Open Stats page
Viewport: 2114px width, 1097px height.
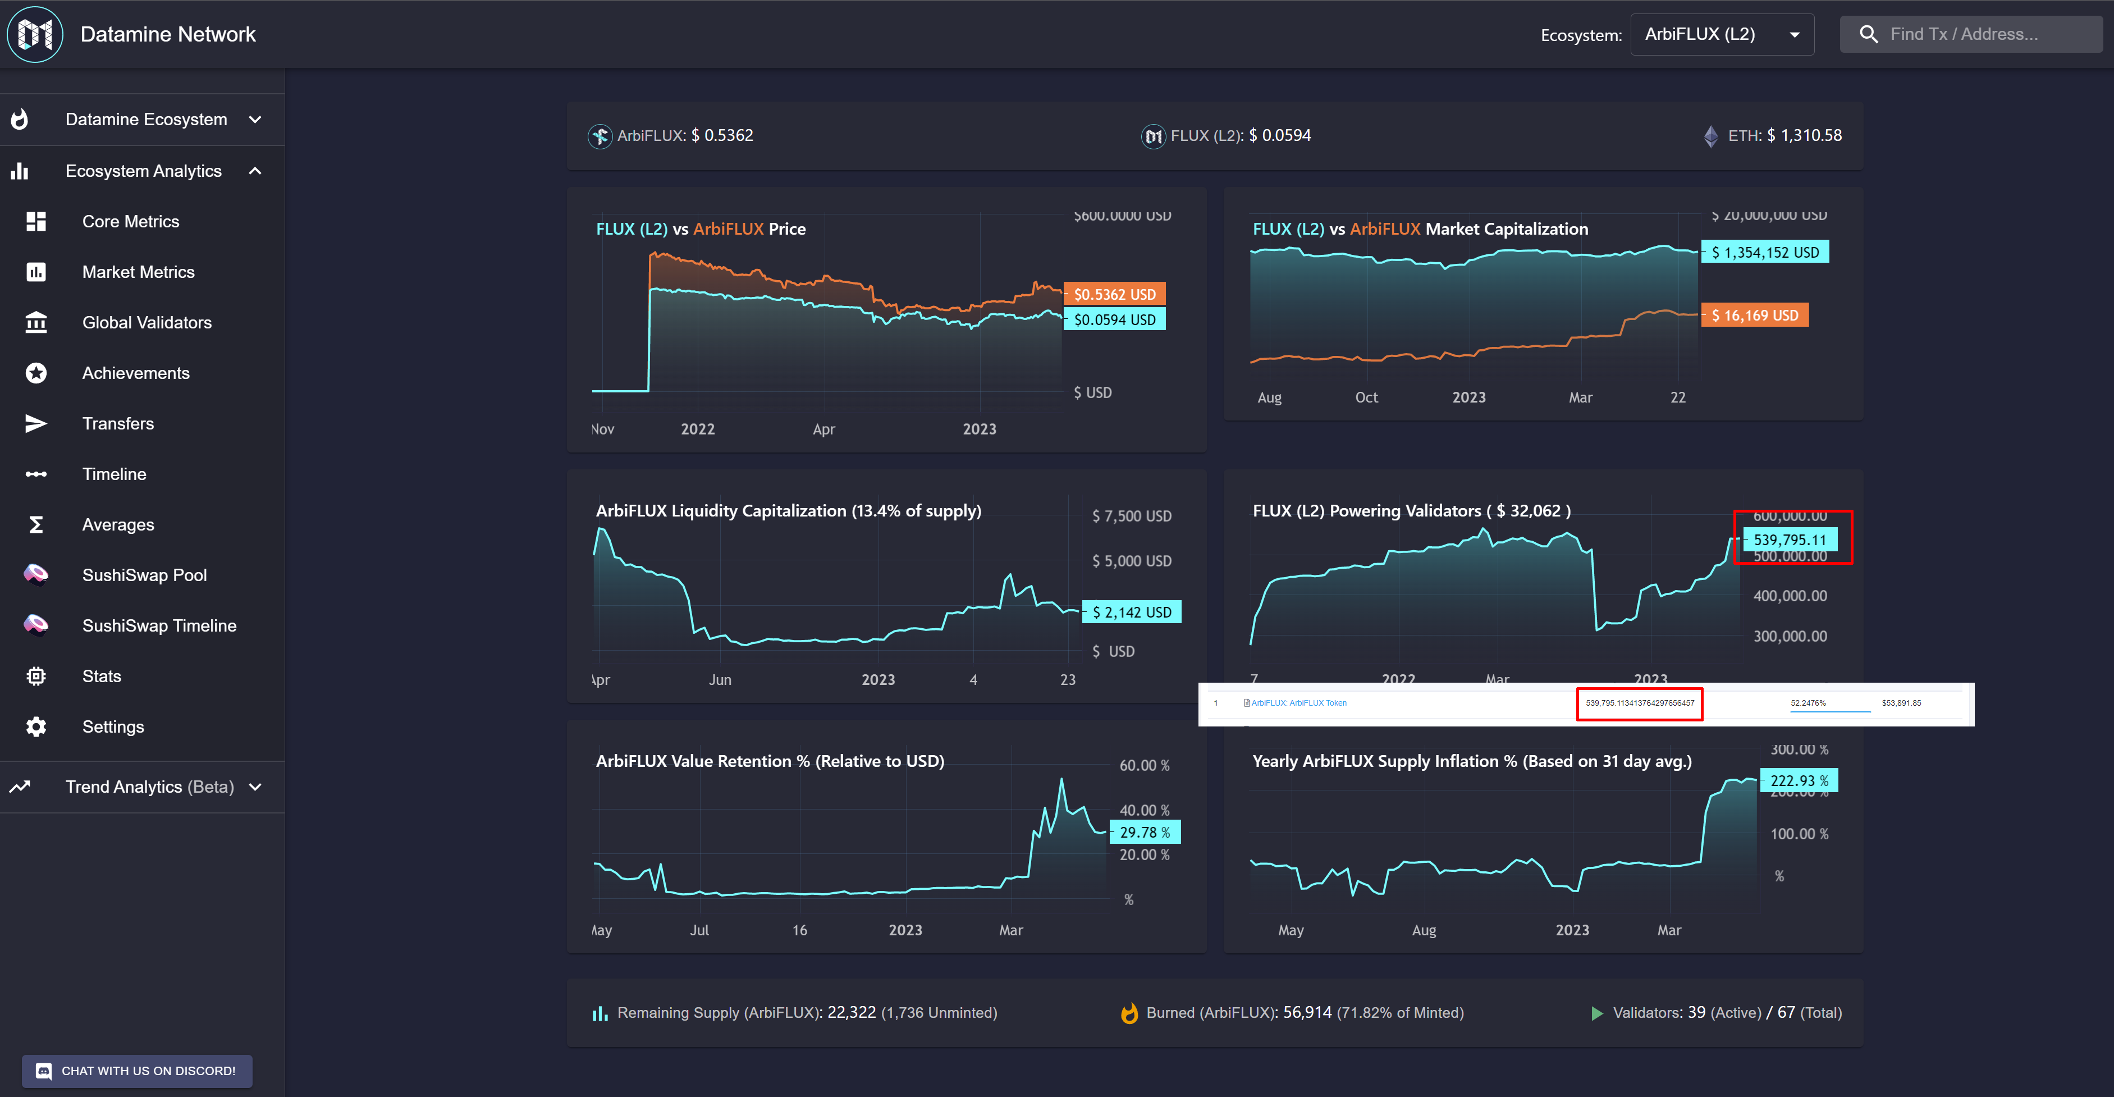[x=143, y=676]
